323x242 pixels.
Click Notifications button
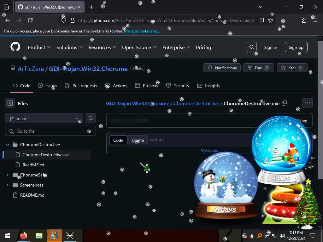coord(222,68)
